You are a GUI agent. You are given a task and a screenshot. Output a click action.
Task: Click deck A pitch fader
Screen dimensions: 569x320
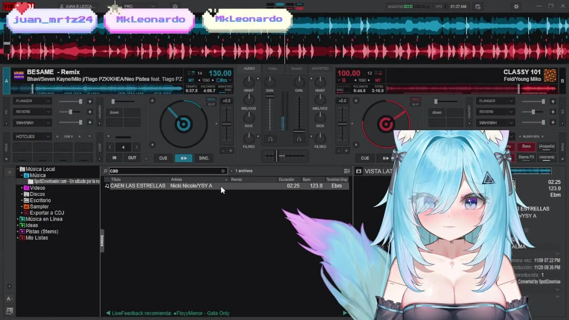pyautogui.click(x=227, y=124)
